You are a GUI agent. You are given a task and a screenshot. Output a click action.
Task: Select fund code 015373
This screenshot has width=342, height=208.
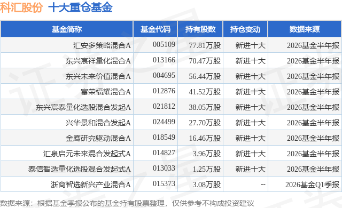click(x=164, y=183)
